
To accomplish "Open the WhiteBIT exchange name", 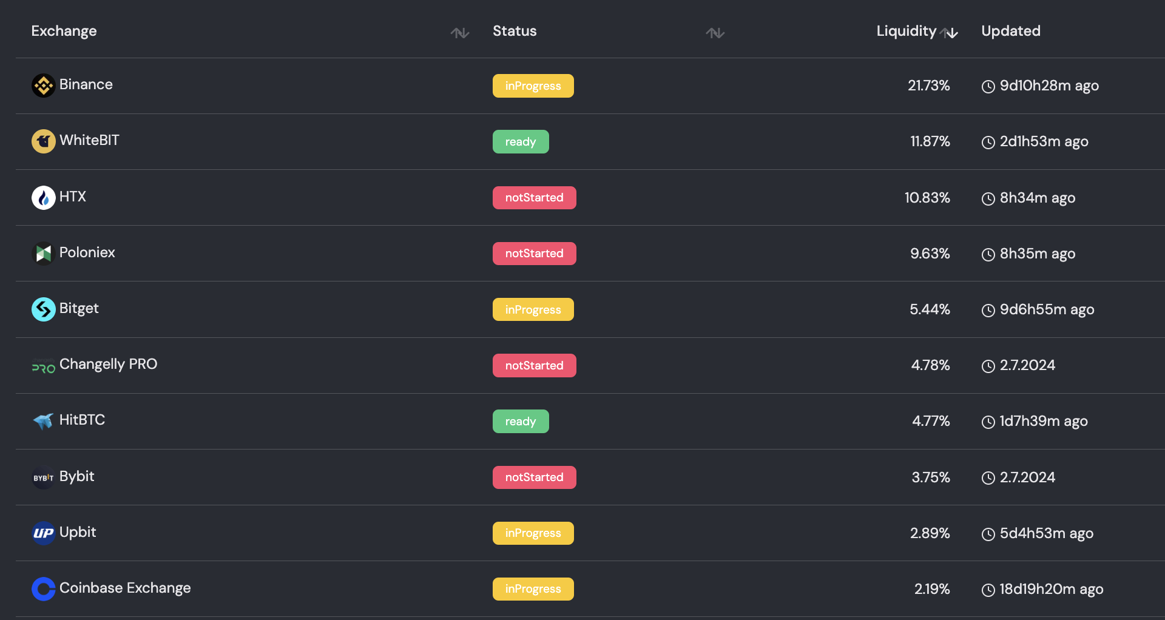I will click(89, 140).
